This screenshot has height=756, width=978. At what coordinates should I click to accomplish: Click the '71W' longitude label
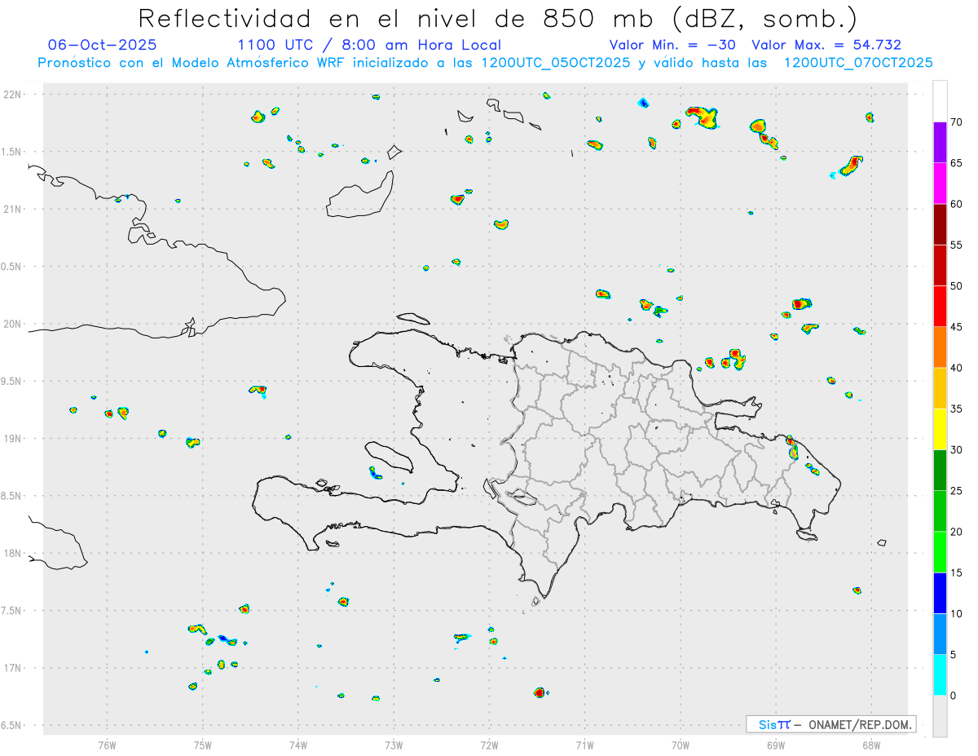[584, 745]
